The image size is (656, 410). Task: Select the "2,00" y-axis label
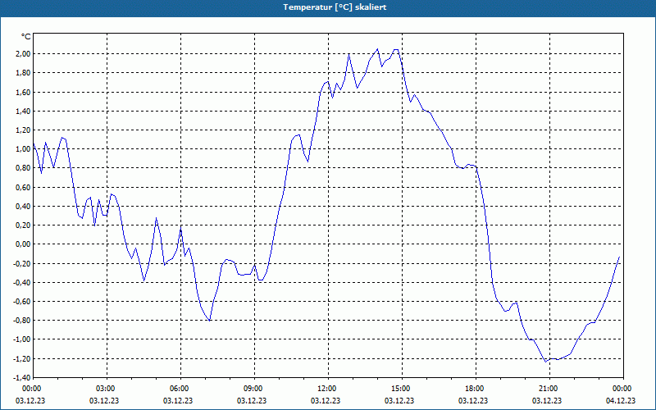click(x=24, y=54)
